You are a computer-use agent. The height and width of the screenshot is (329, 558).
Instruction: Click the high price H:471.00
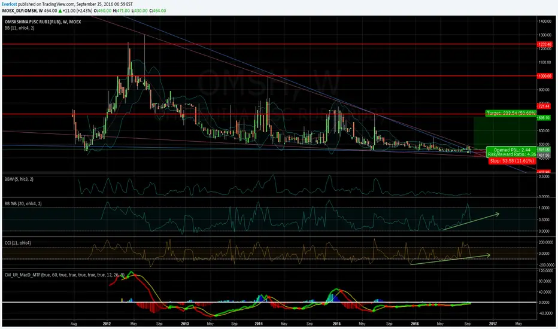[x=122, y=11]
